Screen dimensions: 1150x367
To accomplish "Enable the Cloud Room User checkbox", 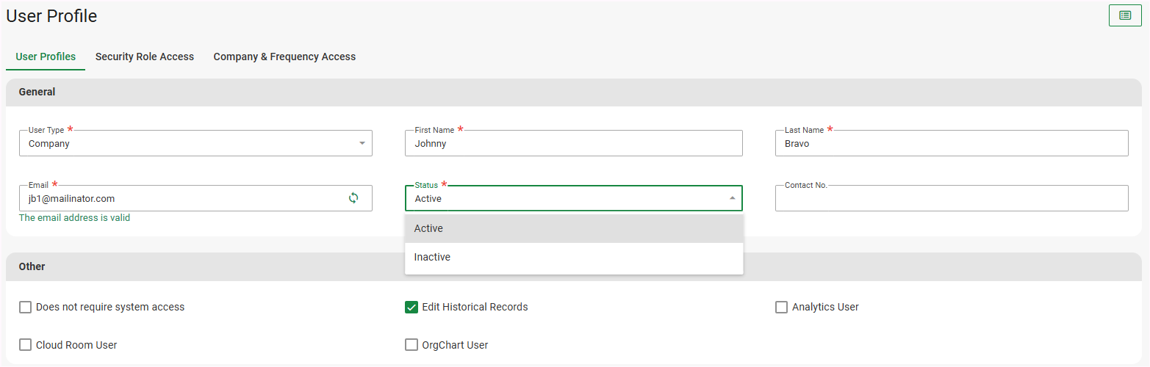I will pyautogui.click(x=26, y=345).
